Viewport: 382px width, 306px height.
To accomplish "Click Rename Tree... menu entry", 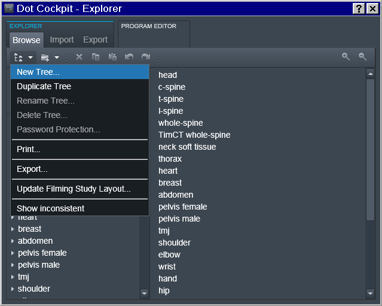I will point(80,101).
